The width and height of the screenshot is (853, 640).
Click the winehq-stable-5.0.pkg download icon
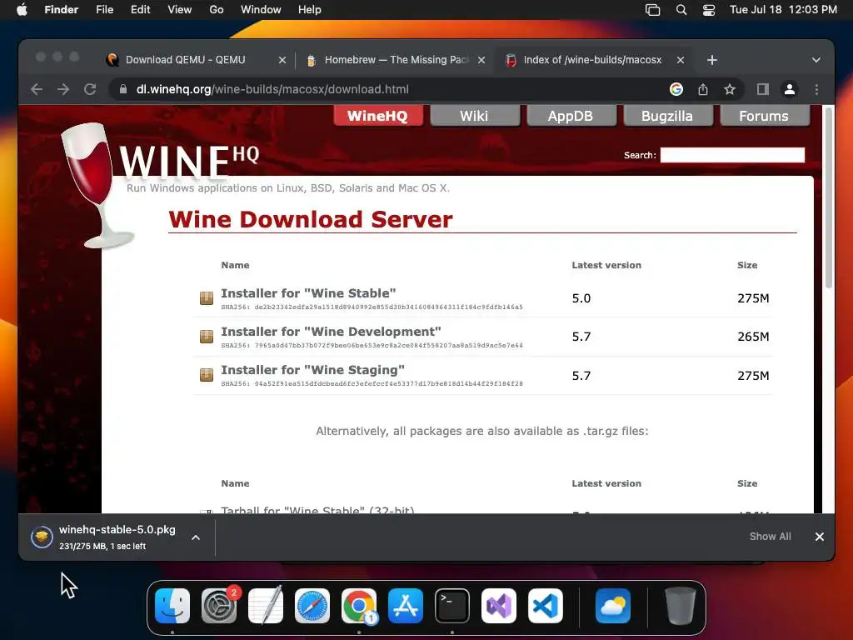[42, 537]
